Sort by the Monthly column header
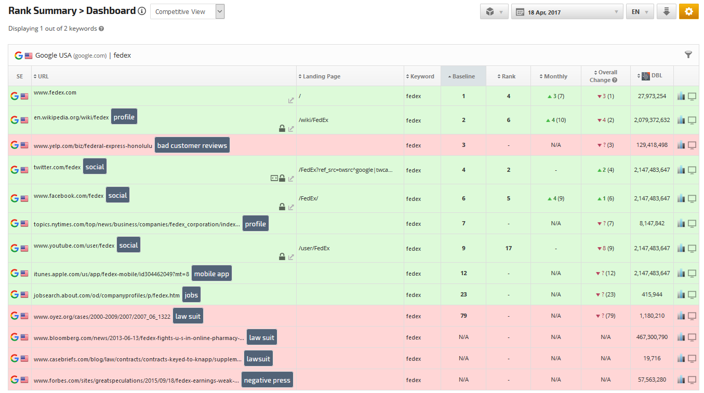Viewport: 704px width, 393px height. (x=555, y=76)
